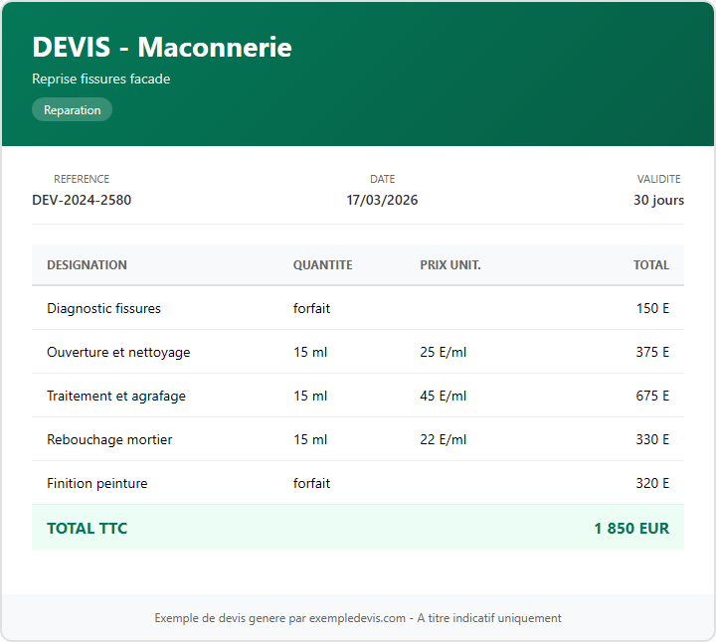Click the Reparation tag badge
This screenshot has width=716, height=642.
72,110
